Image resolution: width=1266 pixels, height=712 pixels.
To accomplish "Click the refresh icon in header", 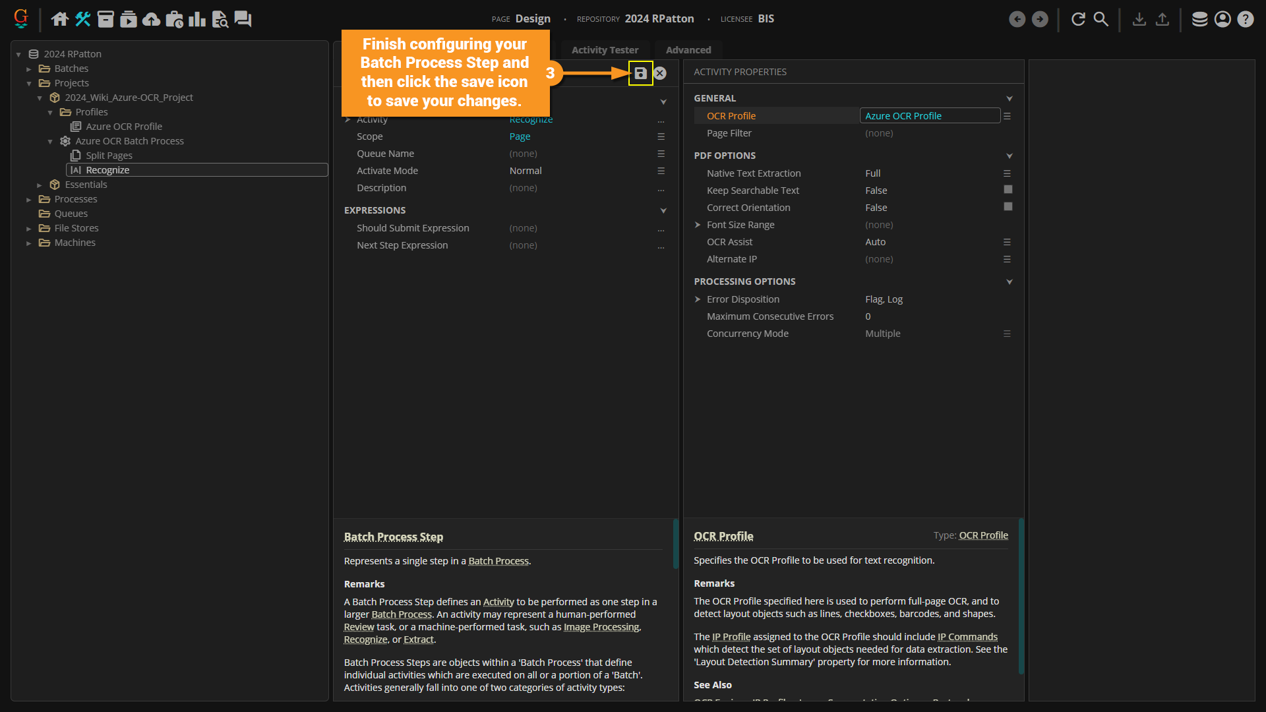I will (x=1078, y=19).
